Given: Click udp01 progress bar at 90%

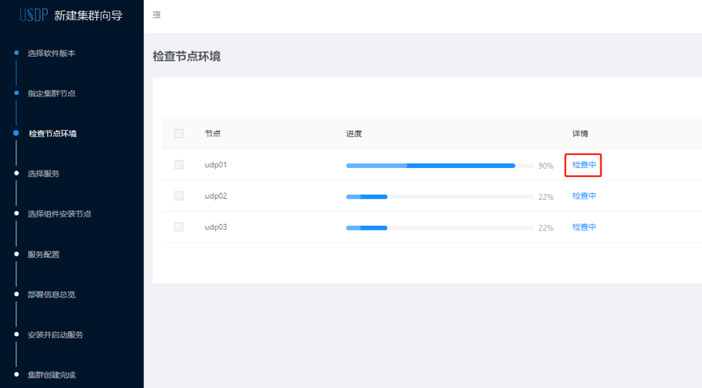Looking at the screenshot, I should (x=440, y=166).
